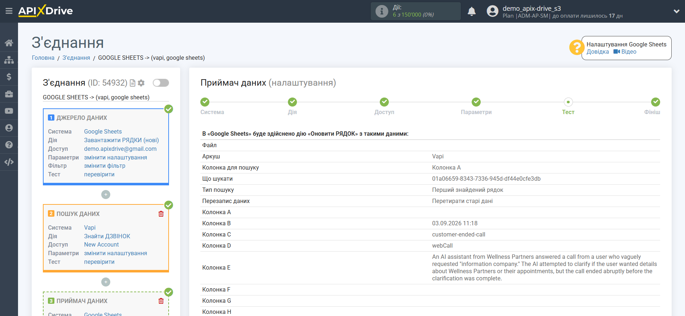Click New Account access link
Viewport: 685px width, 316px height.
click(101, 244)
